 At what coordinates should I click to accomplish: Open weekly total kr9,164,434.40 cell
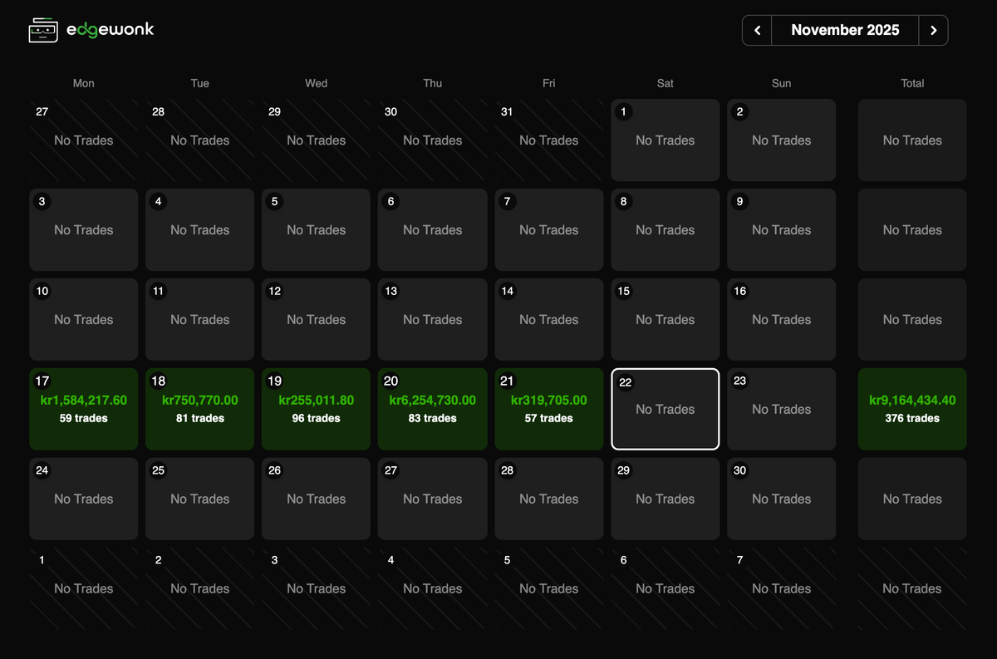click(x=912, y=409)
